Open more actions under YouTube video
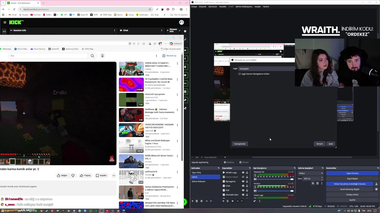380x213 pixels. click(x=114, y=175)
